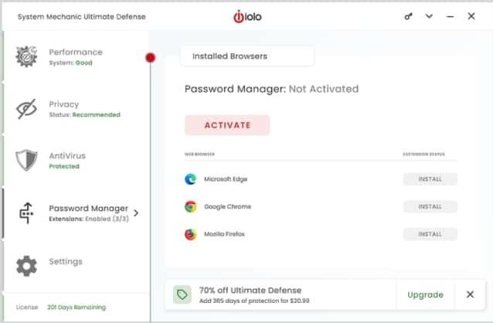Click the ACTIVATE button
The height and width of the screenshot is (323, 493).
pyautogui.click(x=227, y=125)
